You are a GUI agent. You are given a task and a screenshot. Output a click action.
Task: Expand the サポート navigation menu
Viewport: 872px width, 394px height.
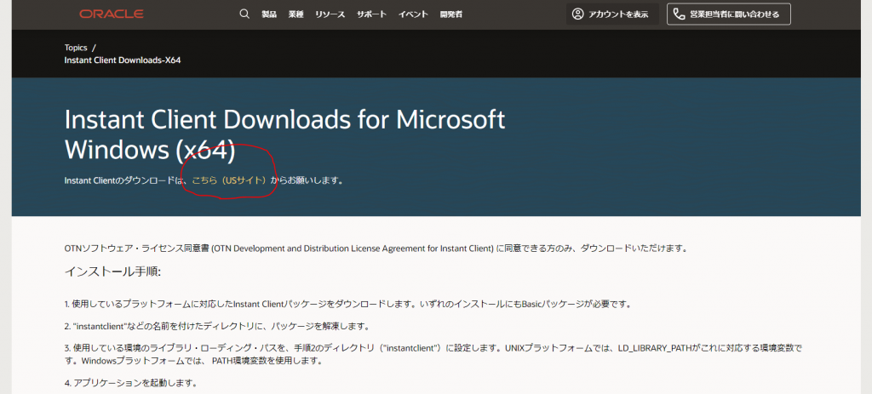371,14
